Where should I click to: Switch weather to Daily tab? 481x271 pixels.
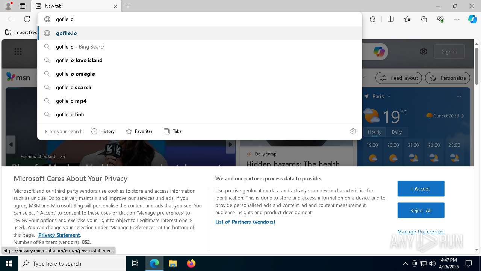coord(397,132)
